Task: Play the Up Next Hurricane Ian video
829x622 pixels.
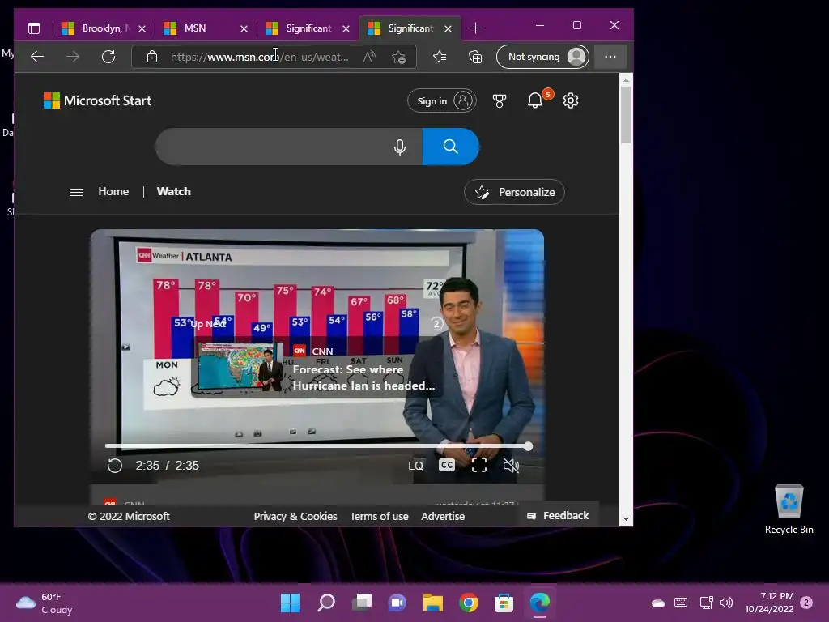Action: click(317, 368)
